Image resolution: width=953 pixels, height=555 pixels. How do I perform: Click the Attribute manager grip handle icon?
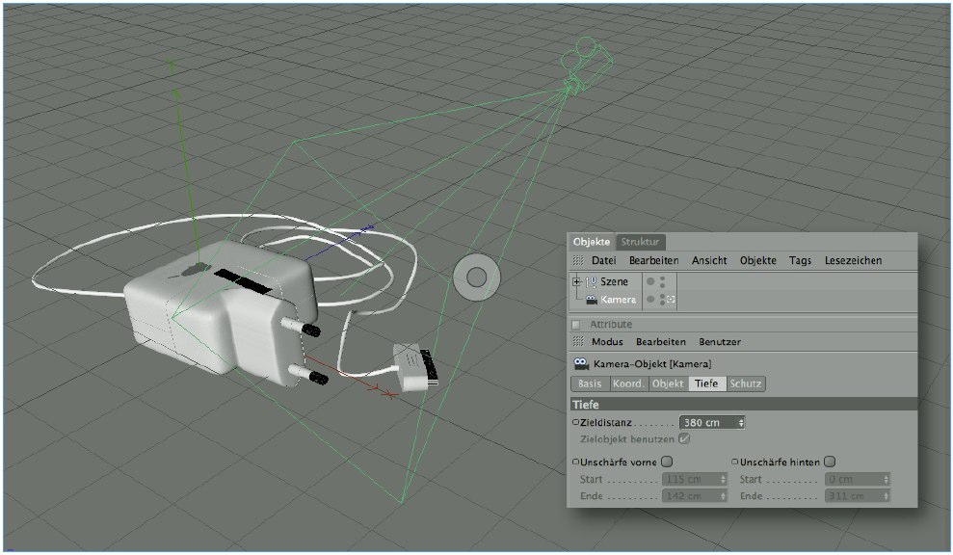[578, 342]
